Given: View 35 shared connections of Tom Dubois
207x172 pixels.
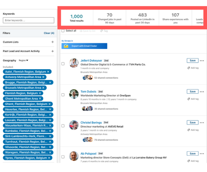Looking at the screenshot, I should 106,109.
